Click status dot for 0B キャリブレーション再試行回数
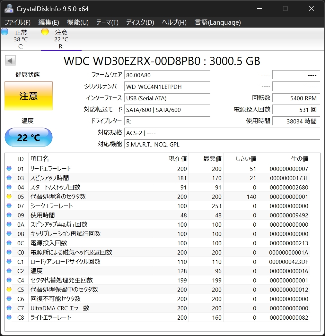The image size is (325, 336). point(9,233)
